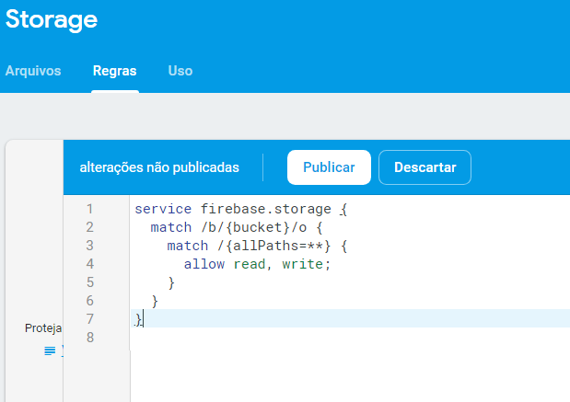The width and height of the screenshot is (570, 402).
Task: Click the 'Proteja' text in left panel
Action: click(43, 328)
